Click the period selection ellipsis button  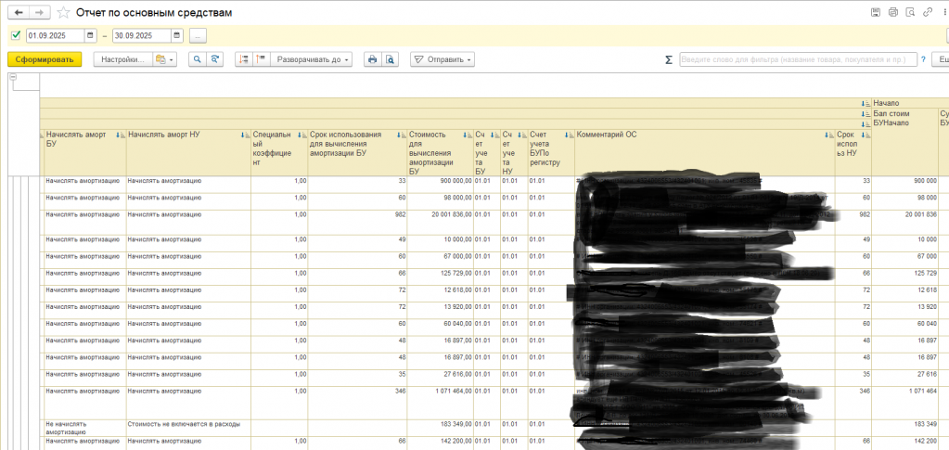198,36
